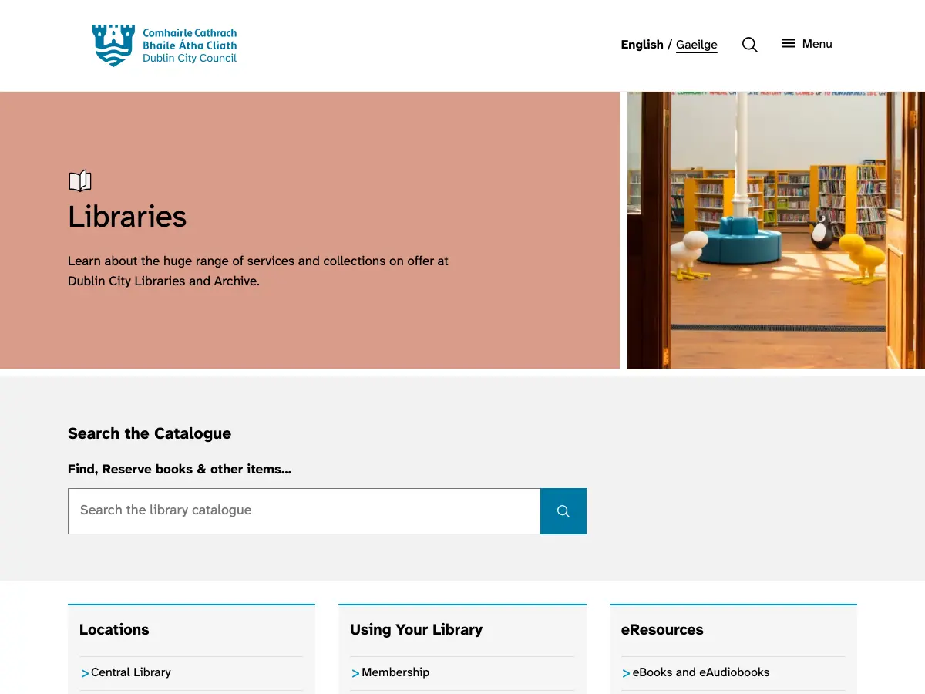Image resolution: width=925 pixels, height=694 pixels.
Task: Click the open book Libraries icon
Action: point(80,181)
